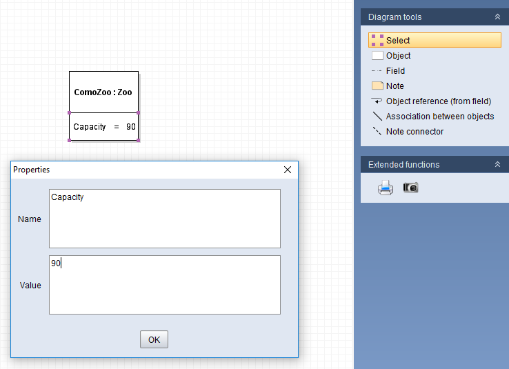
Task: Close the Properties dialog
Action: (288, 170)
